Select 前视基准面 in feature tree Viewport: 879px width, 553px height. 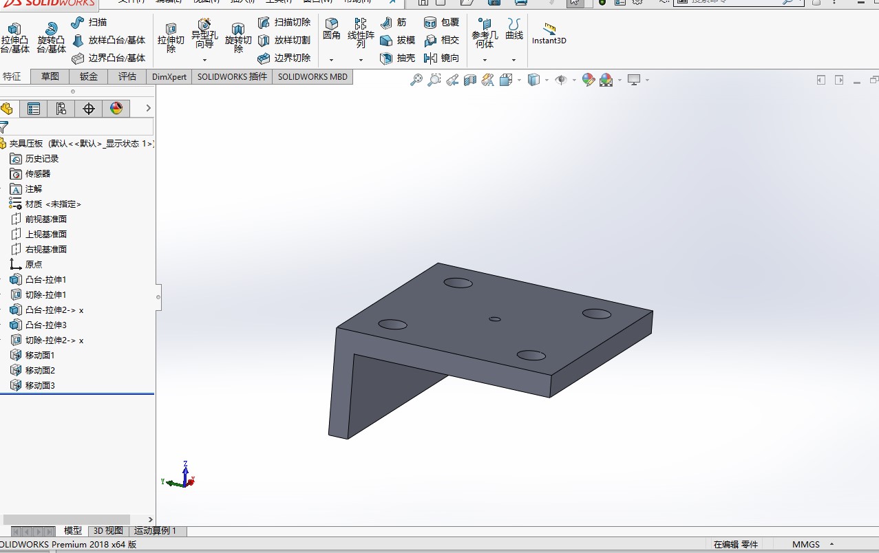(46, 219)
